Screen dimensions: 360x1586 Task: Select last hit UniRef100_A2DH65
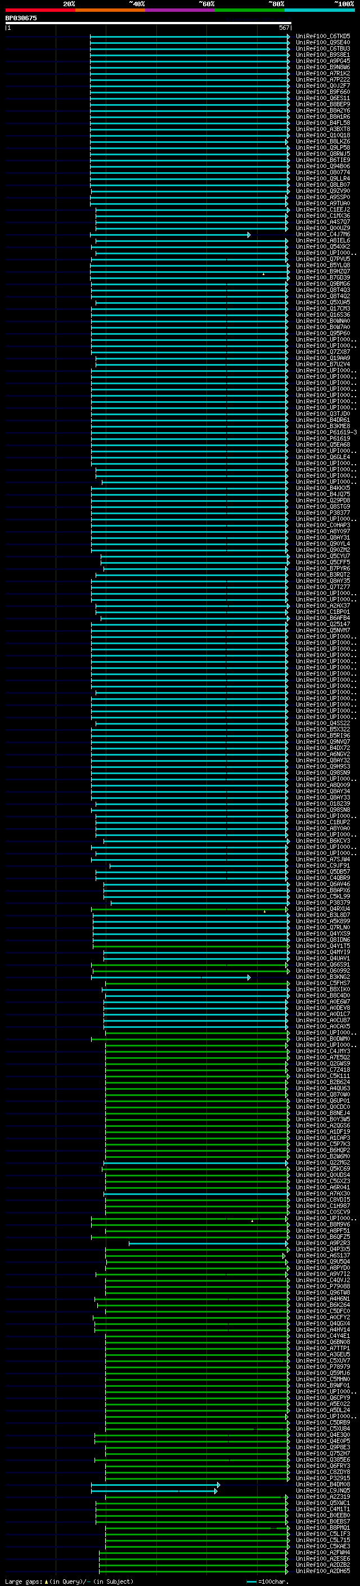point(323,1571)
